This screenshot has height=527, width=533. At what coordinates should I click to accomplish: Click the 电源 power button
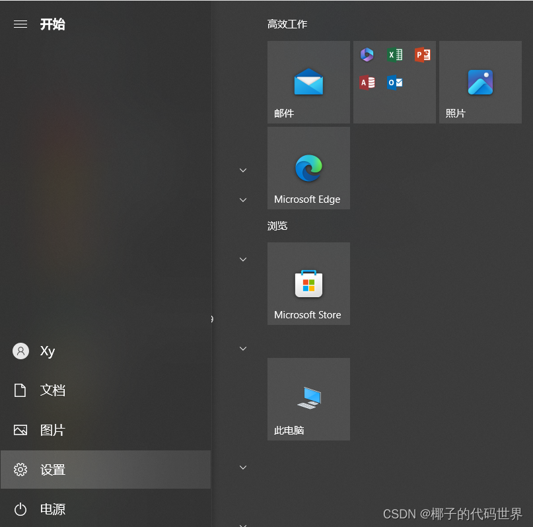pos(106,509)
